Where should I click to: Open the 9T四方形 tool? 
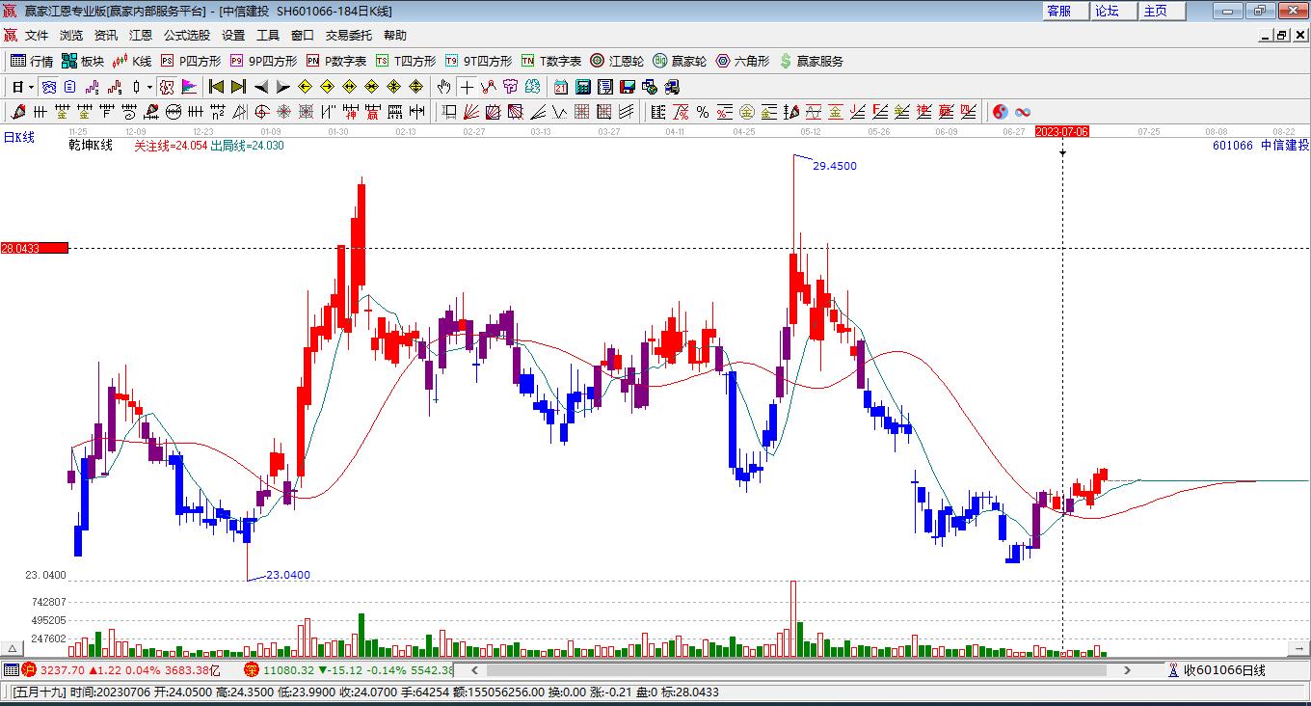click(478, 61)
